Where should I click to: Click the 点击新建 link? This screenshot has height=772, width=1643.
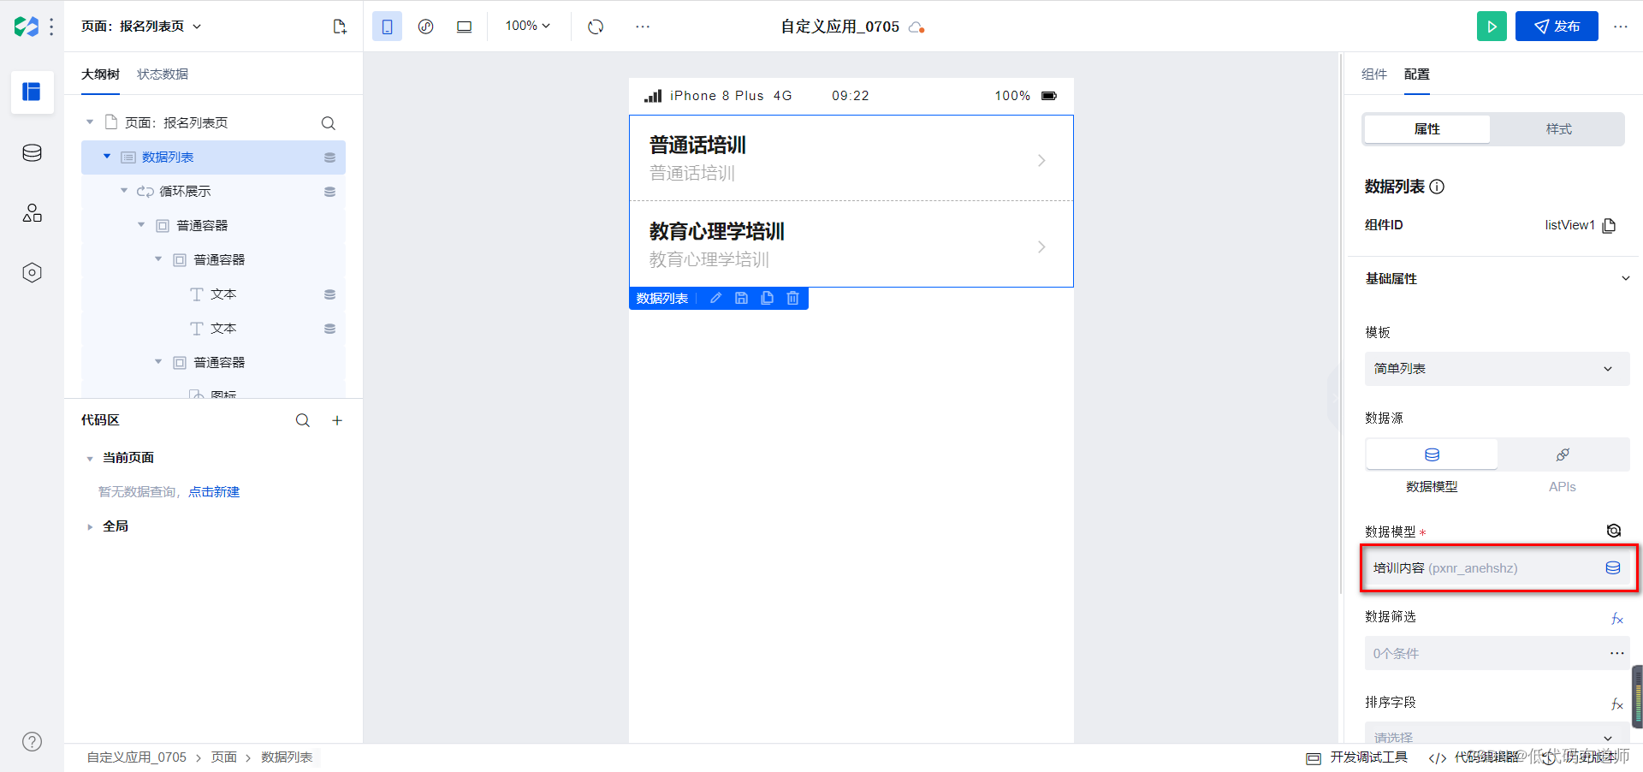[214, 492]
